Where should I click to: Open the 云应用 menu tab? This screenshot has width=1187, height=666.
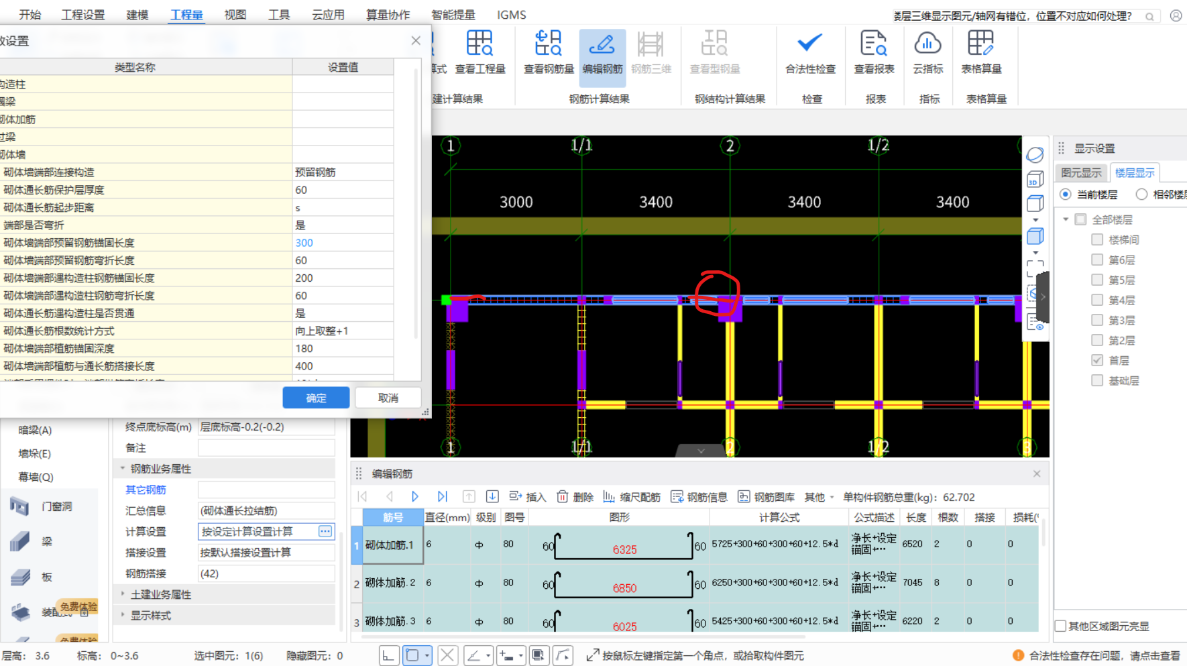tap(328, 15)
